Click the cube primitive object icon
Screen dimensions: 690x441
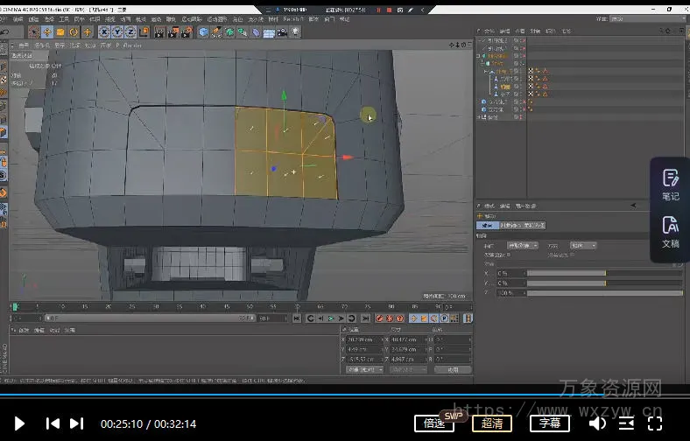203,32
